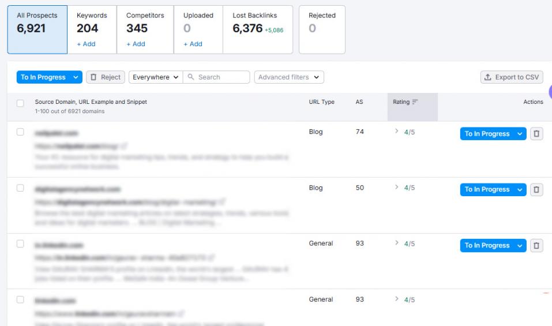Open the Everywhere search scope dropdown
Image resolution: width=552 pixels, height=326 pixels.
point(155,77)
